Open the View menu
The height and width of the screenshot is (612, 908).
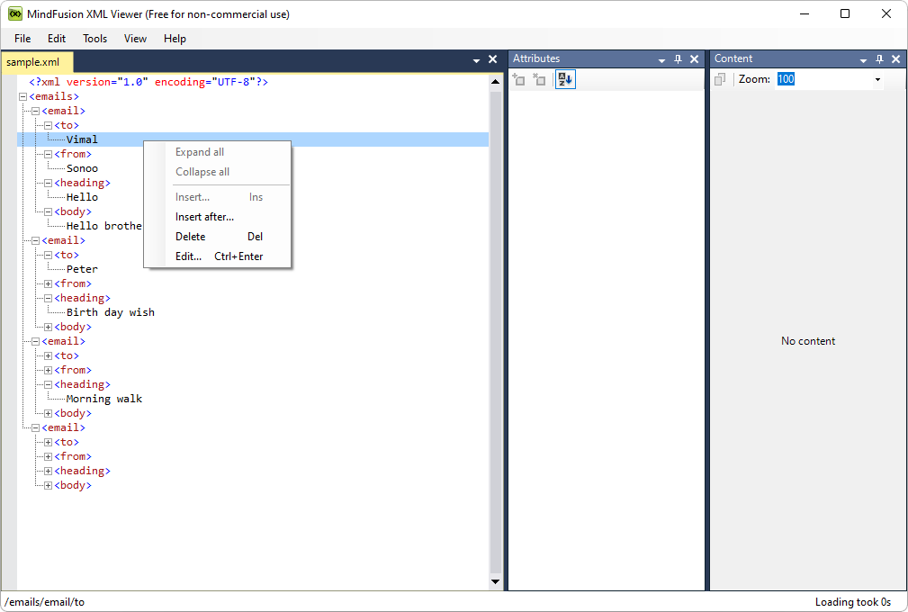pyautogui.click(x=135, y=39)
